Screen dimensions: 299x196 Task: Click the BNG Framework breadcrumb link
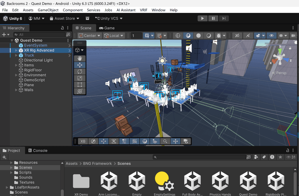click(x=98, y=163)
